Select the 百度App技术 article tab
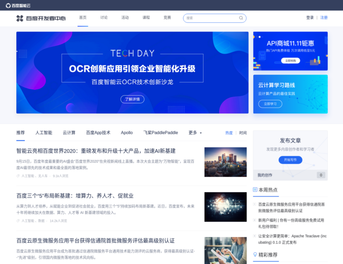 point(98,133)
